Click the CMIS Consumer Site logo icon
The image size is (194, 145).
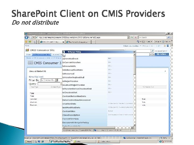click(x=27, y=50)
